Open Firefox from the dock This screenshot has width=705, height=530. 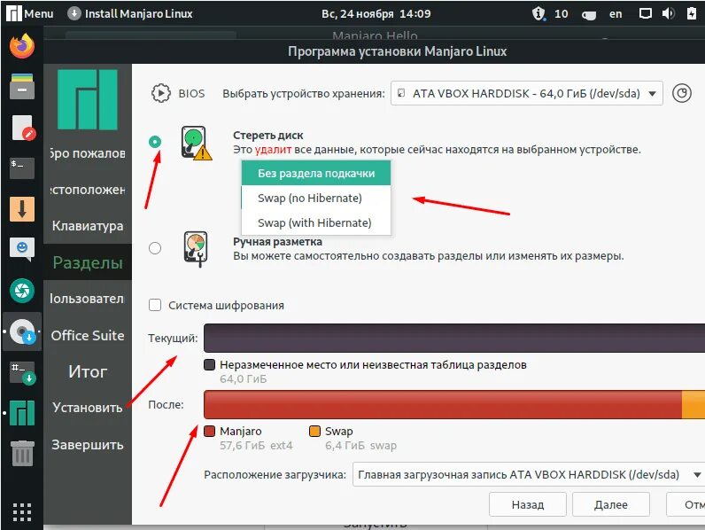[x=22, y=46]
